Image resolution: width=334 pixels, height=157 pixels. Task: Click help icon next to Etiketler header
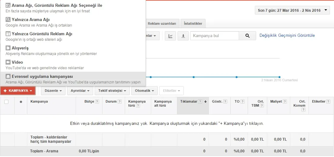(328, 102)
